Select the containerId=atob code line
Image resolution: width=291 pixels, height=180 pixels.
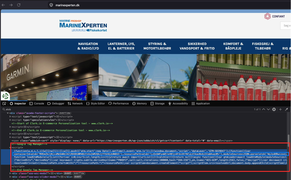[150, 154]
